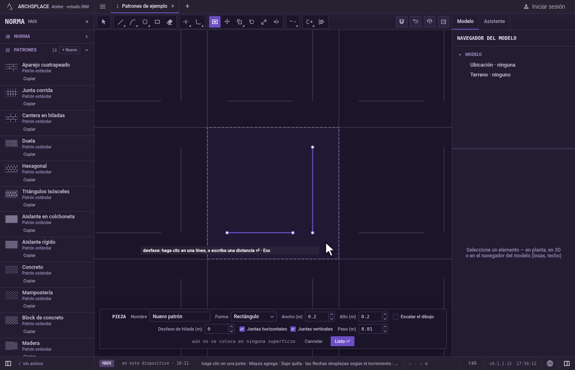Select the trim/extend tool
This screenshot has height=370, width=575.
pyautogui.click(x=186, y=22)
